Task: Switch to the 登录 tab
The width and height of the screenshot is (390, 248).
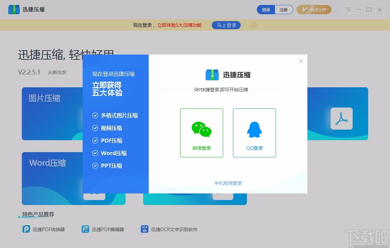Action: (266, 10)
